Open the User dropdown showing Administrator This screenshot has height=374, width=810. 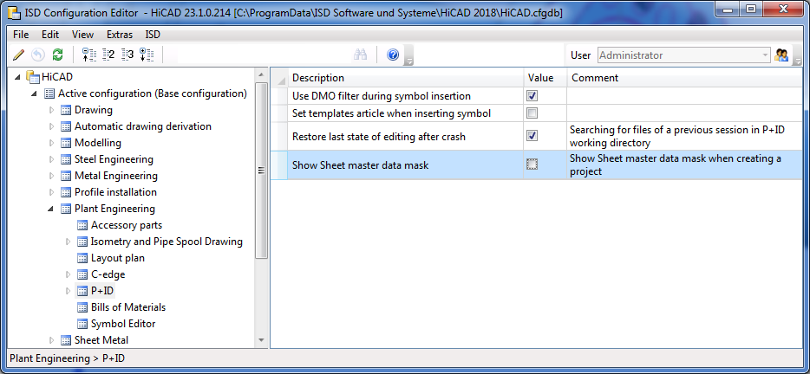tap(764, 55)
